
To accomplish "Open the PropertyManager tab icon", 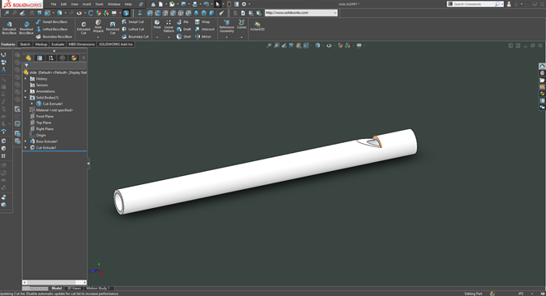I will (x=39, y=58).
